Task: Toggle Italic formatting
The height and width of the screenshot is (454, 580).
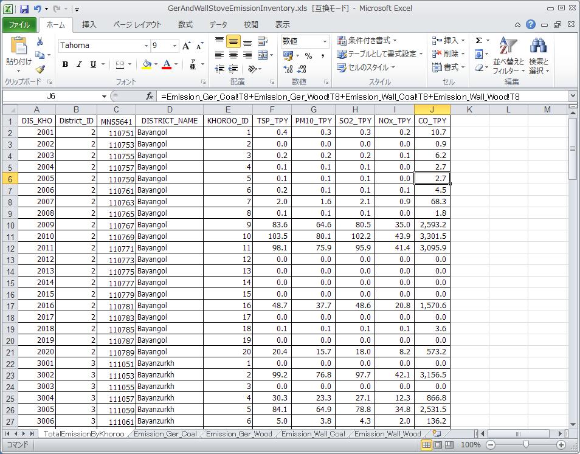Action: pos(79,64)
